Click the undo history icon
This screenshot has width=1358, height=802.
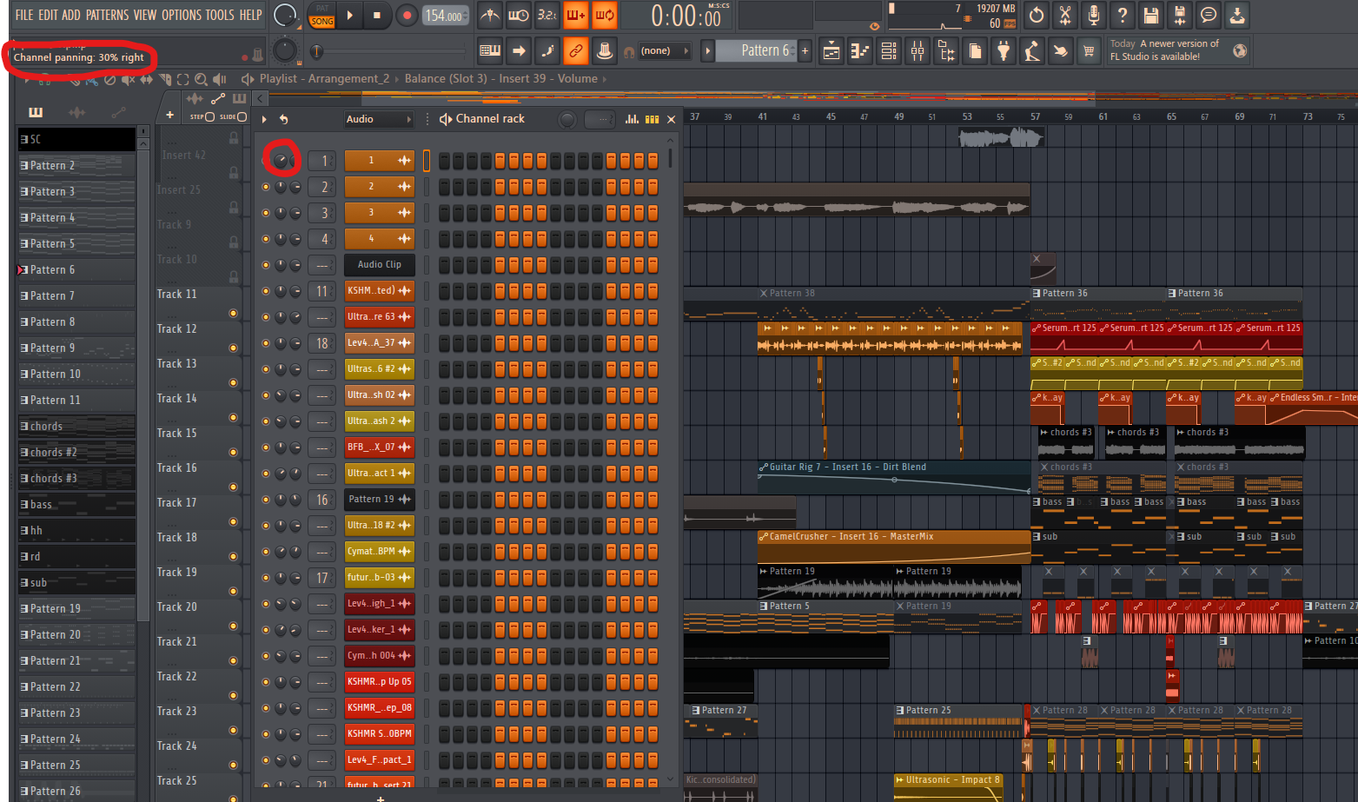click(1037, 15)
